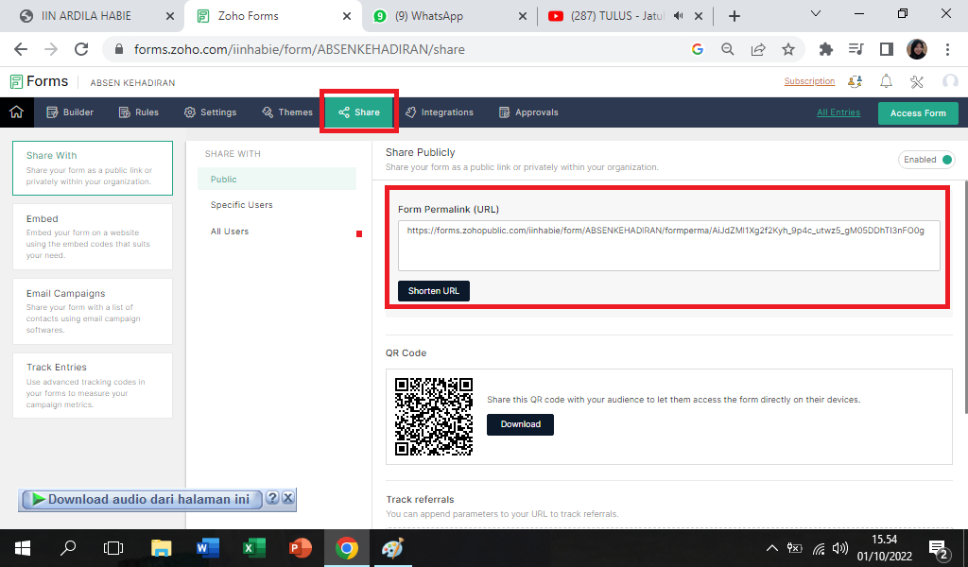The width and height of the screenshot is (968, 567).
Task: Open Windows search from taskbar
Action: pyautogui.click(x=68, y=548)
